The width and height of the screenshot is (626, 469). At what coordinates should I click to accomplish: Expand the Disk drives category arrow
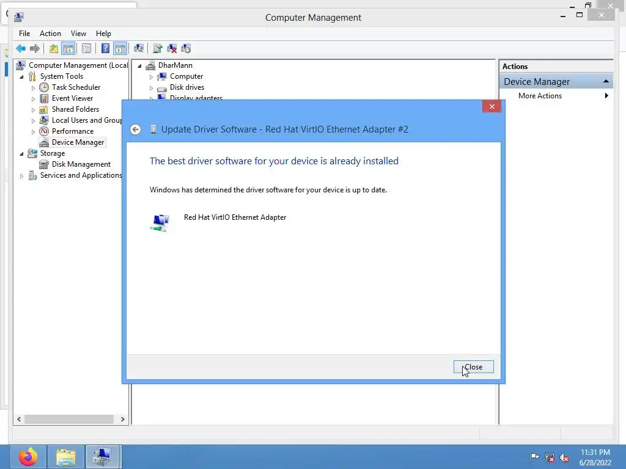click(151, 88)
